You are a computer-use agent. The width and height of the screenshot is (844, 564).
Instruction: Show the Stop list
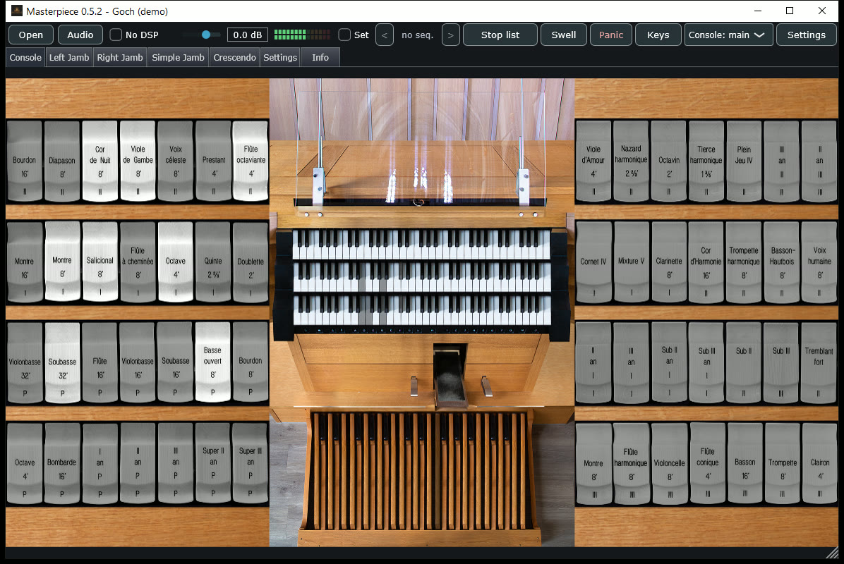click(500, 35)
